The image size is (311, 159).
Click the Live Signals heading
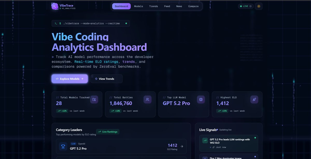(208, 130)
